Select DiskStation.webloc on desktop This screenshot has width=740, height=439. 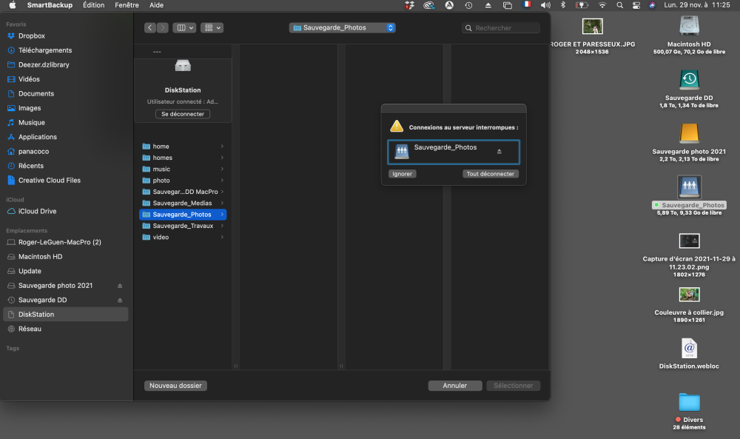(x=689, y=349)
